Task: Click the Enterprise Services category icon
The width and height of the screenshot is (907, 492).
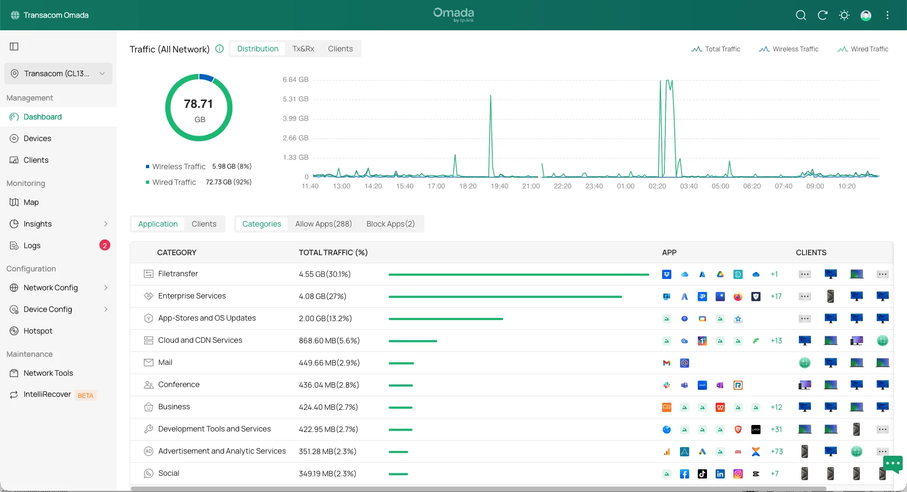Action: click(149, 296)
